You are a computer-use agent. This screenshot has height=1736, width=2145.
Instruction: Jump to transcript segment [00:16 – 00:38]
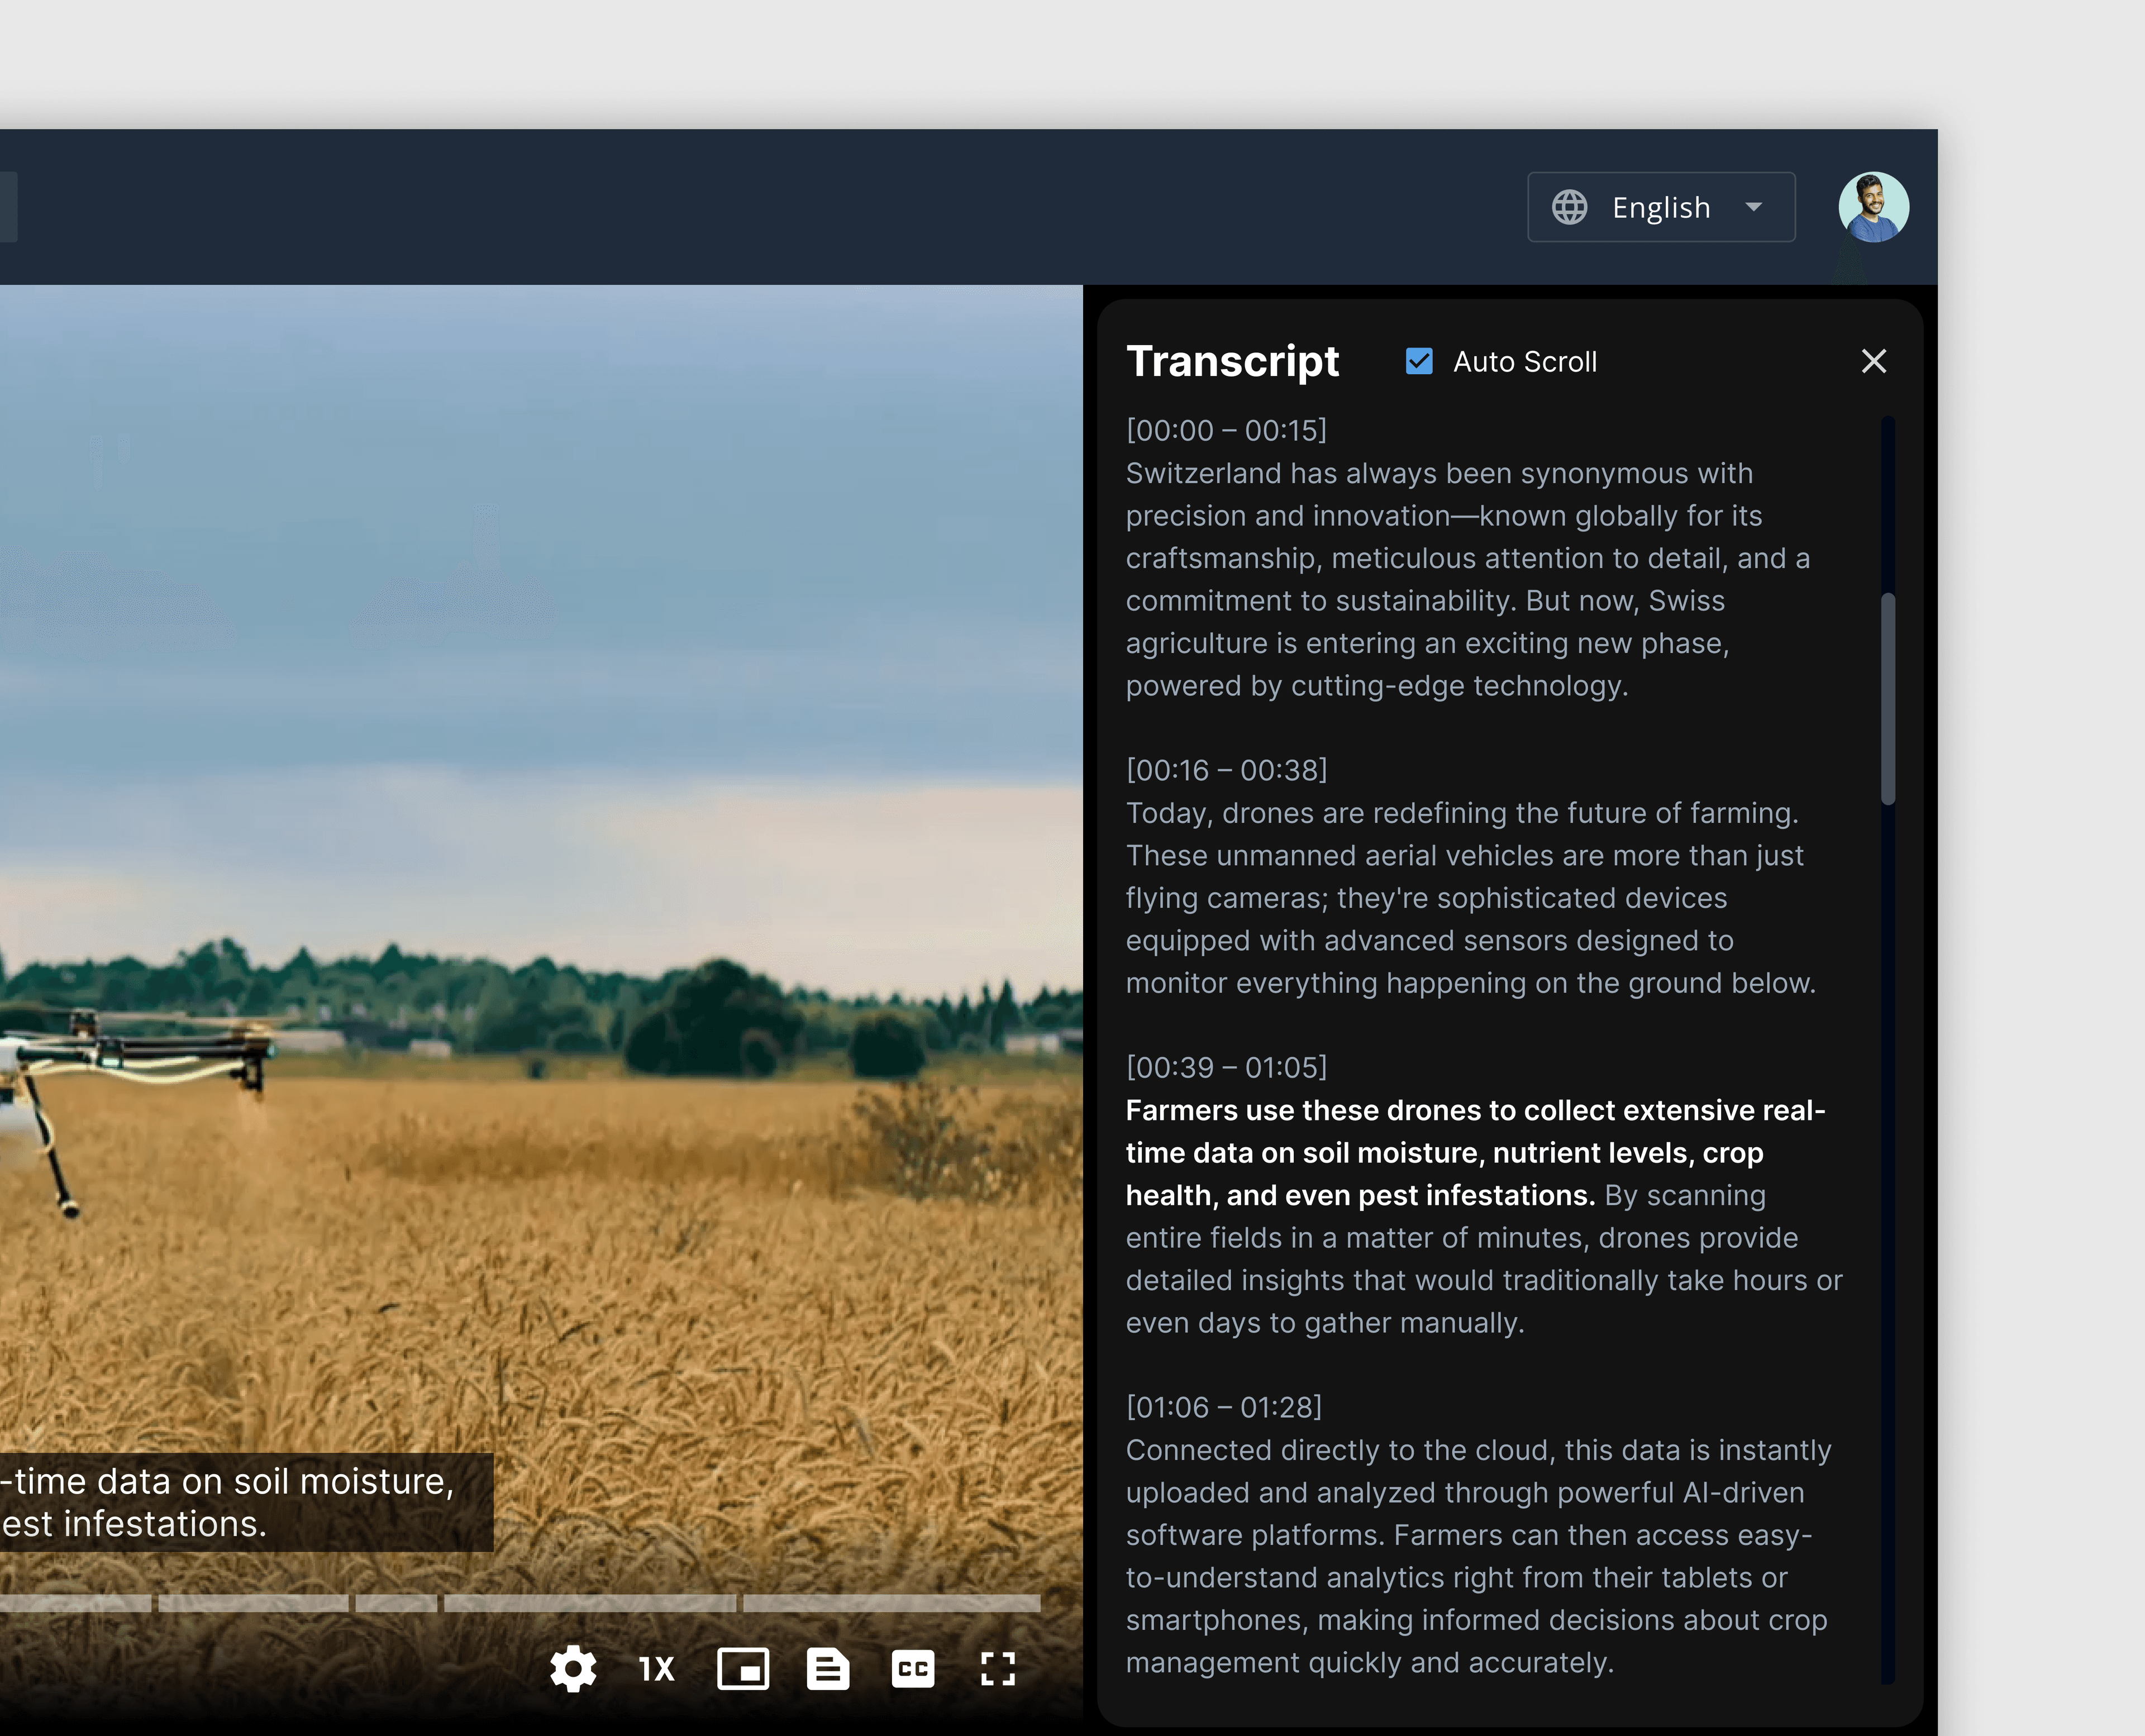pyautogui.click(x=1226, y=770)
